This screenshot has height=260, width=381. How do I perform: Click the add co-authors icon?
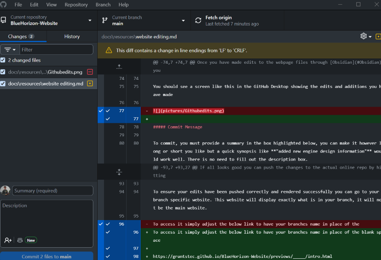(8, 240)
